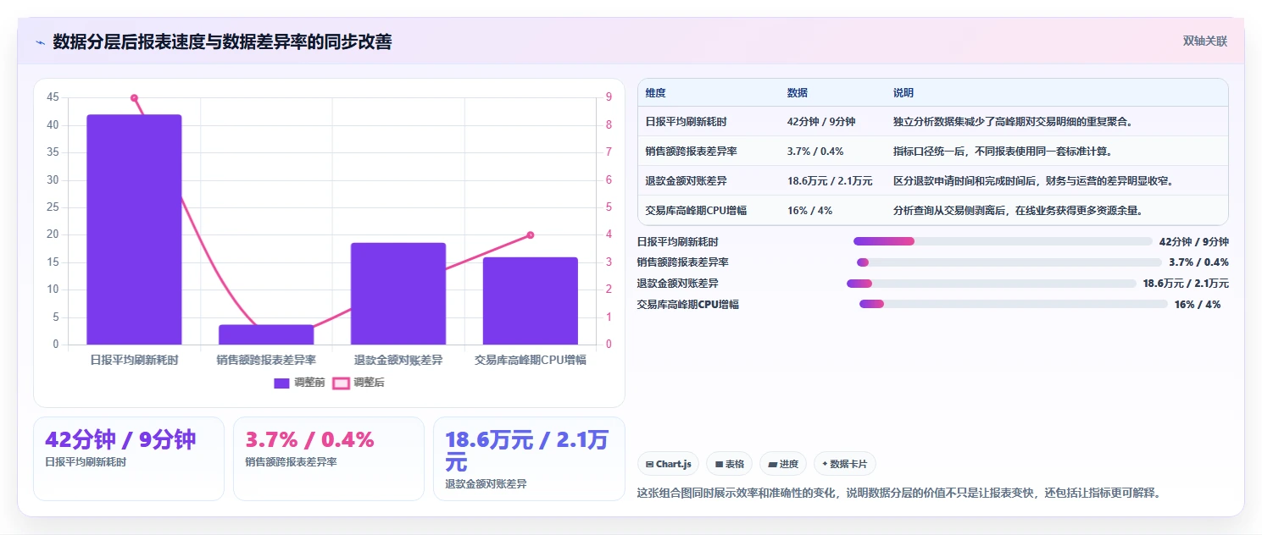
Task: Click table cell 交易库高峰期CPU增幅 in 维度 column
Action: (696, 210)
